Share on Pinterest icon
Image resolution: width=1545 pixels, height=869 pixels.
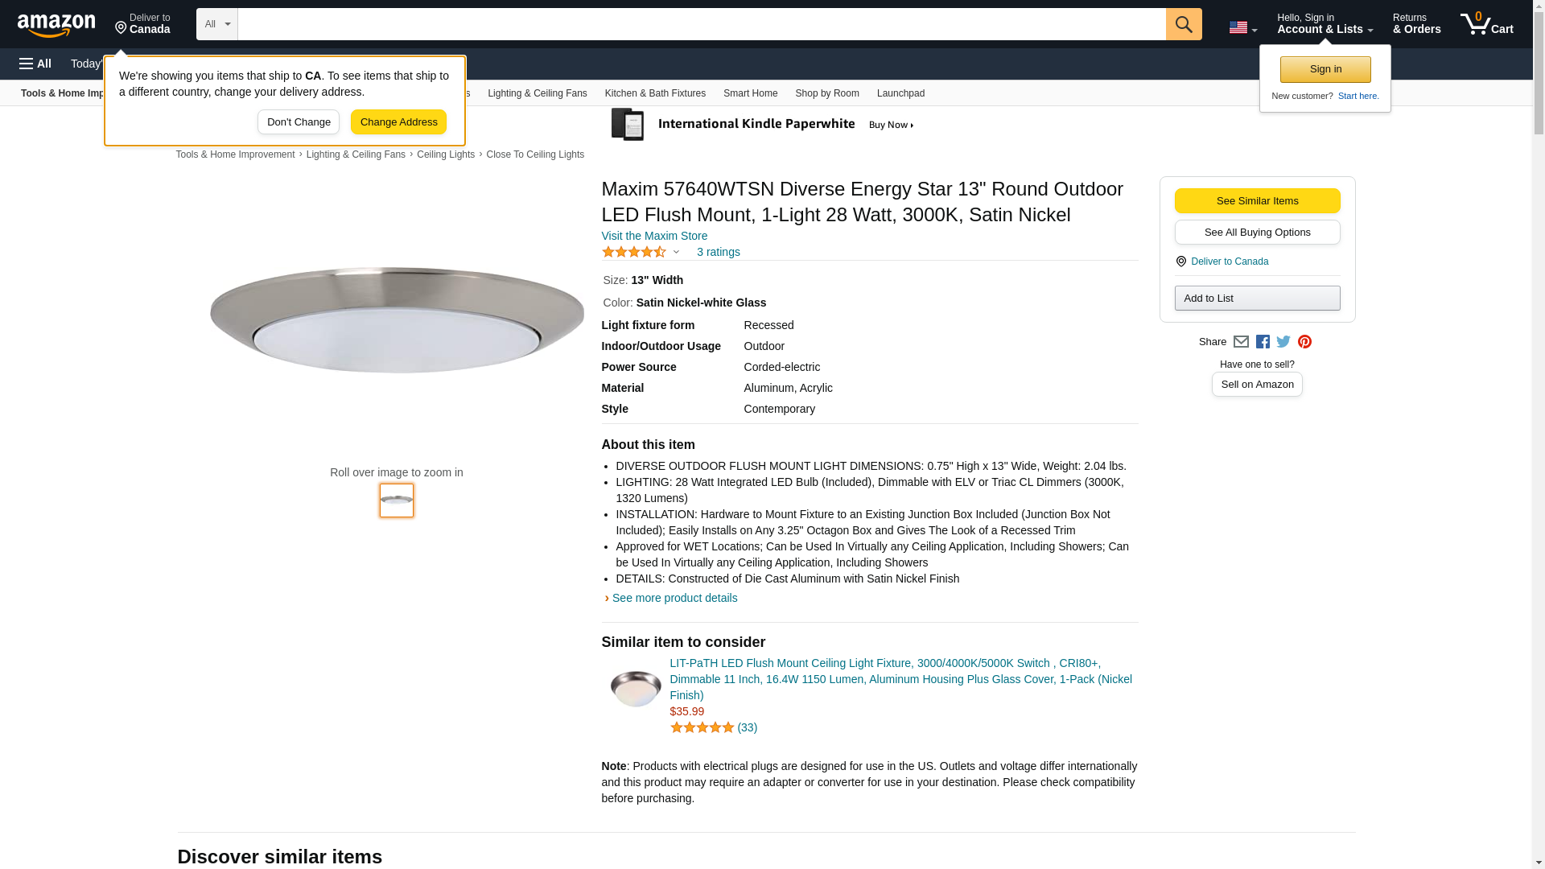point(1304,342)
